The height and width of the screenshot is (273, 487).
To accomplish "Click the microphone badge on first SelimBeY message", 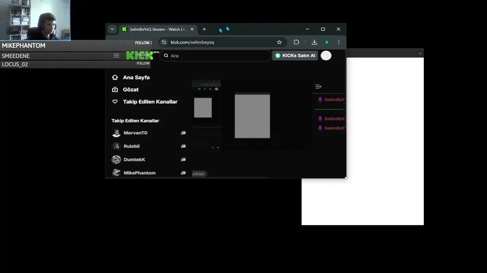I will (x=320, y=100).
